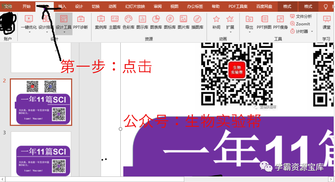Open 文件分析 file analysis
Image resolution: width=335 pixels, height=182 pixels.
click(301, 16)
